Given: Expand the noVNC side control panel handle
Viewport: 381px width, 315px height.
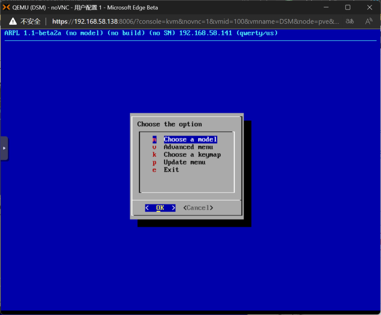Looking at the screenshot, I should click(4, 148).
